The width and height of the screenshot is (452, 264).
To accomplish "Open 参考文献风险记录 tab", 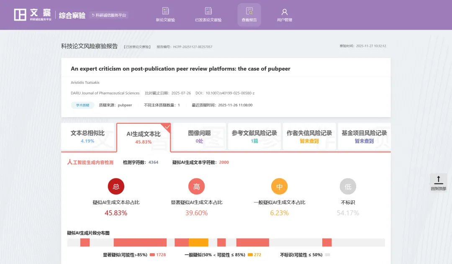I will pyautogui.click(x=254, y=137).
